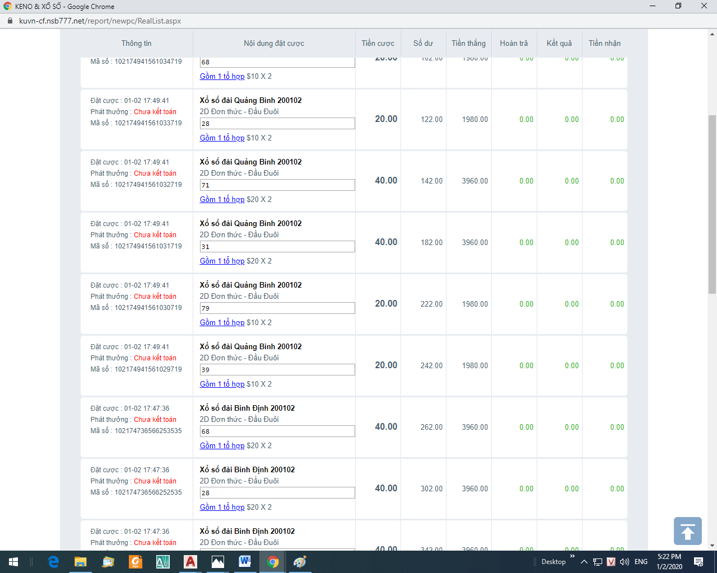
Task: Click the volume speaker tray icon
Action: click(x=625, y=562)
